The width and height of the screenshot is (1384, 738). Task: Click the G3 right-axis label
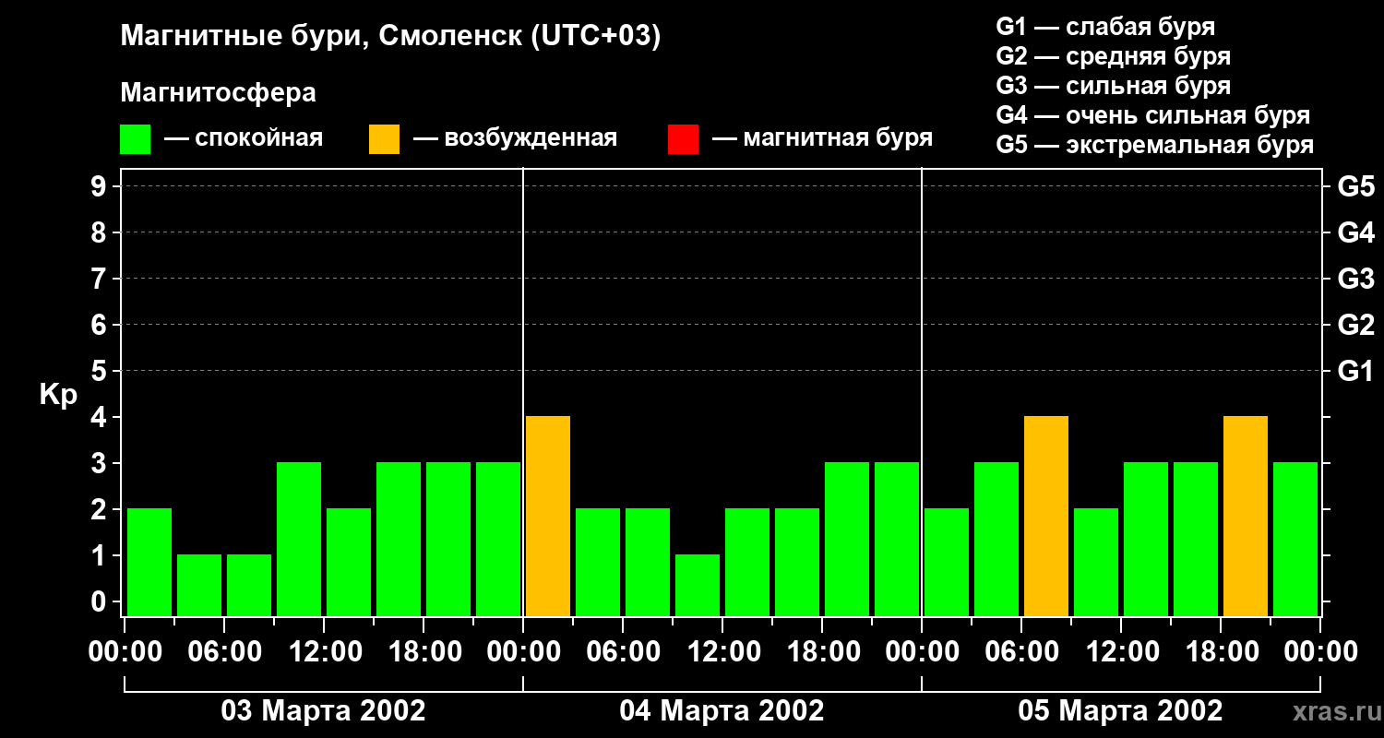click(x=1355, y=279)
